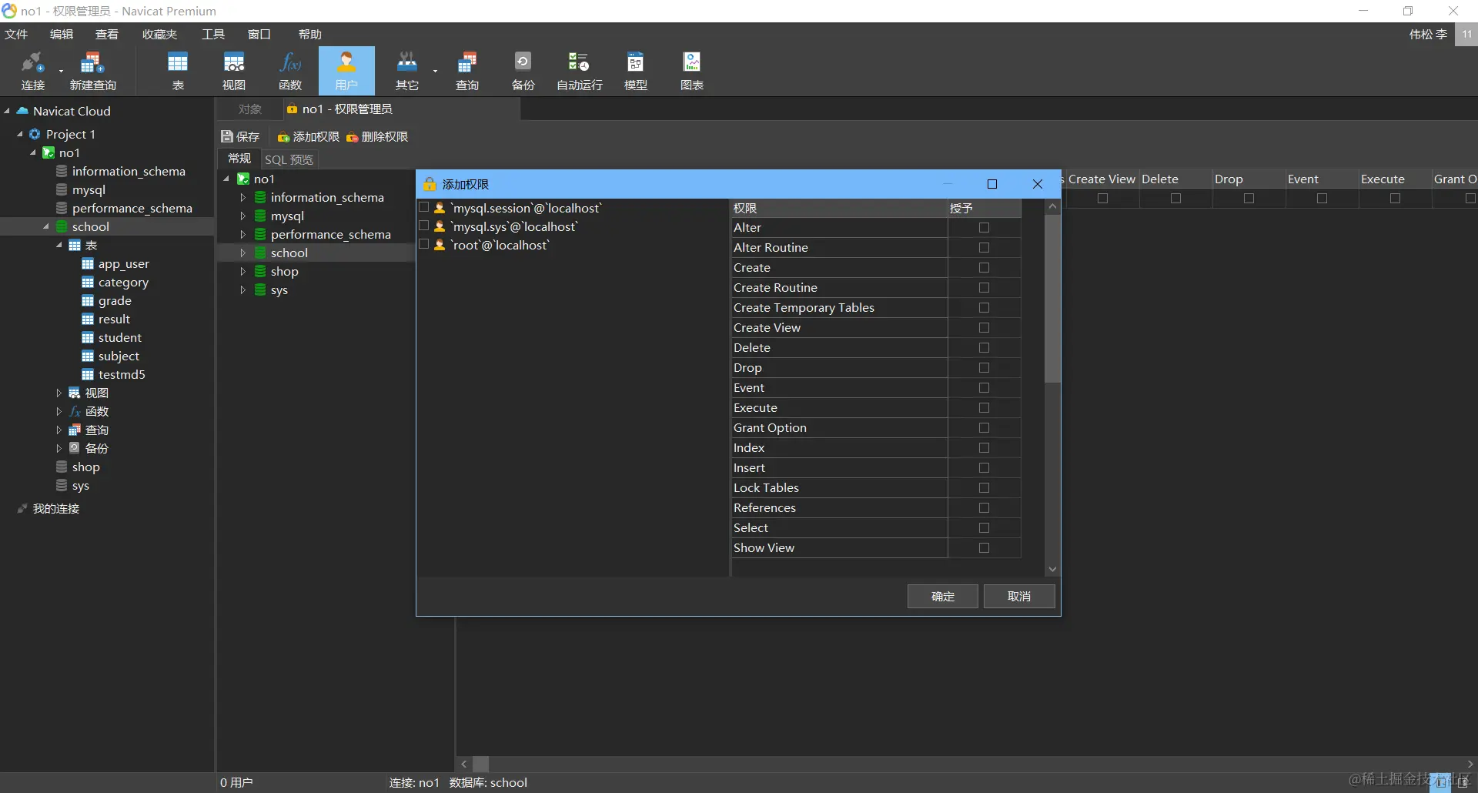Open the 文件 (File) menu

tap(16, 34)
